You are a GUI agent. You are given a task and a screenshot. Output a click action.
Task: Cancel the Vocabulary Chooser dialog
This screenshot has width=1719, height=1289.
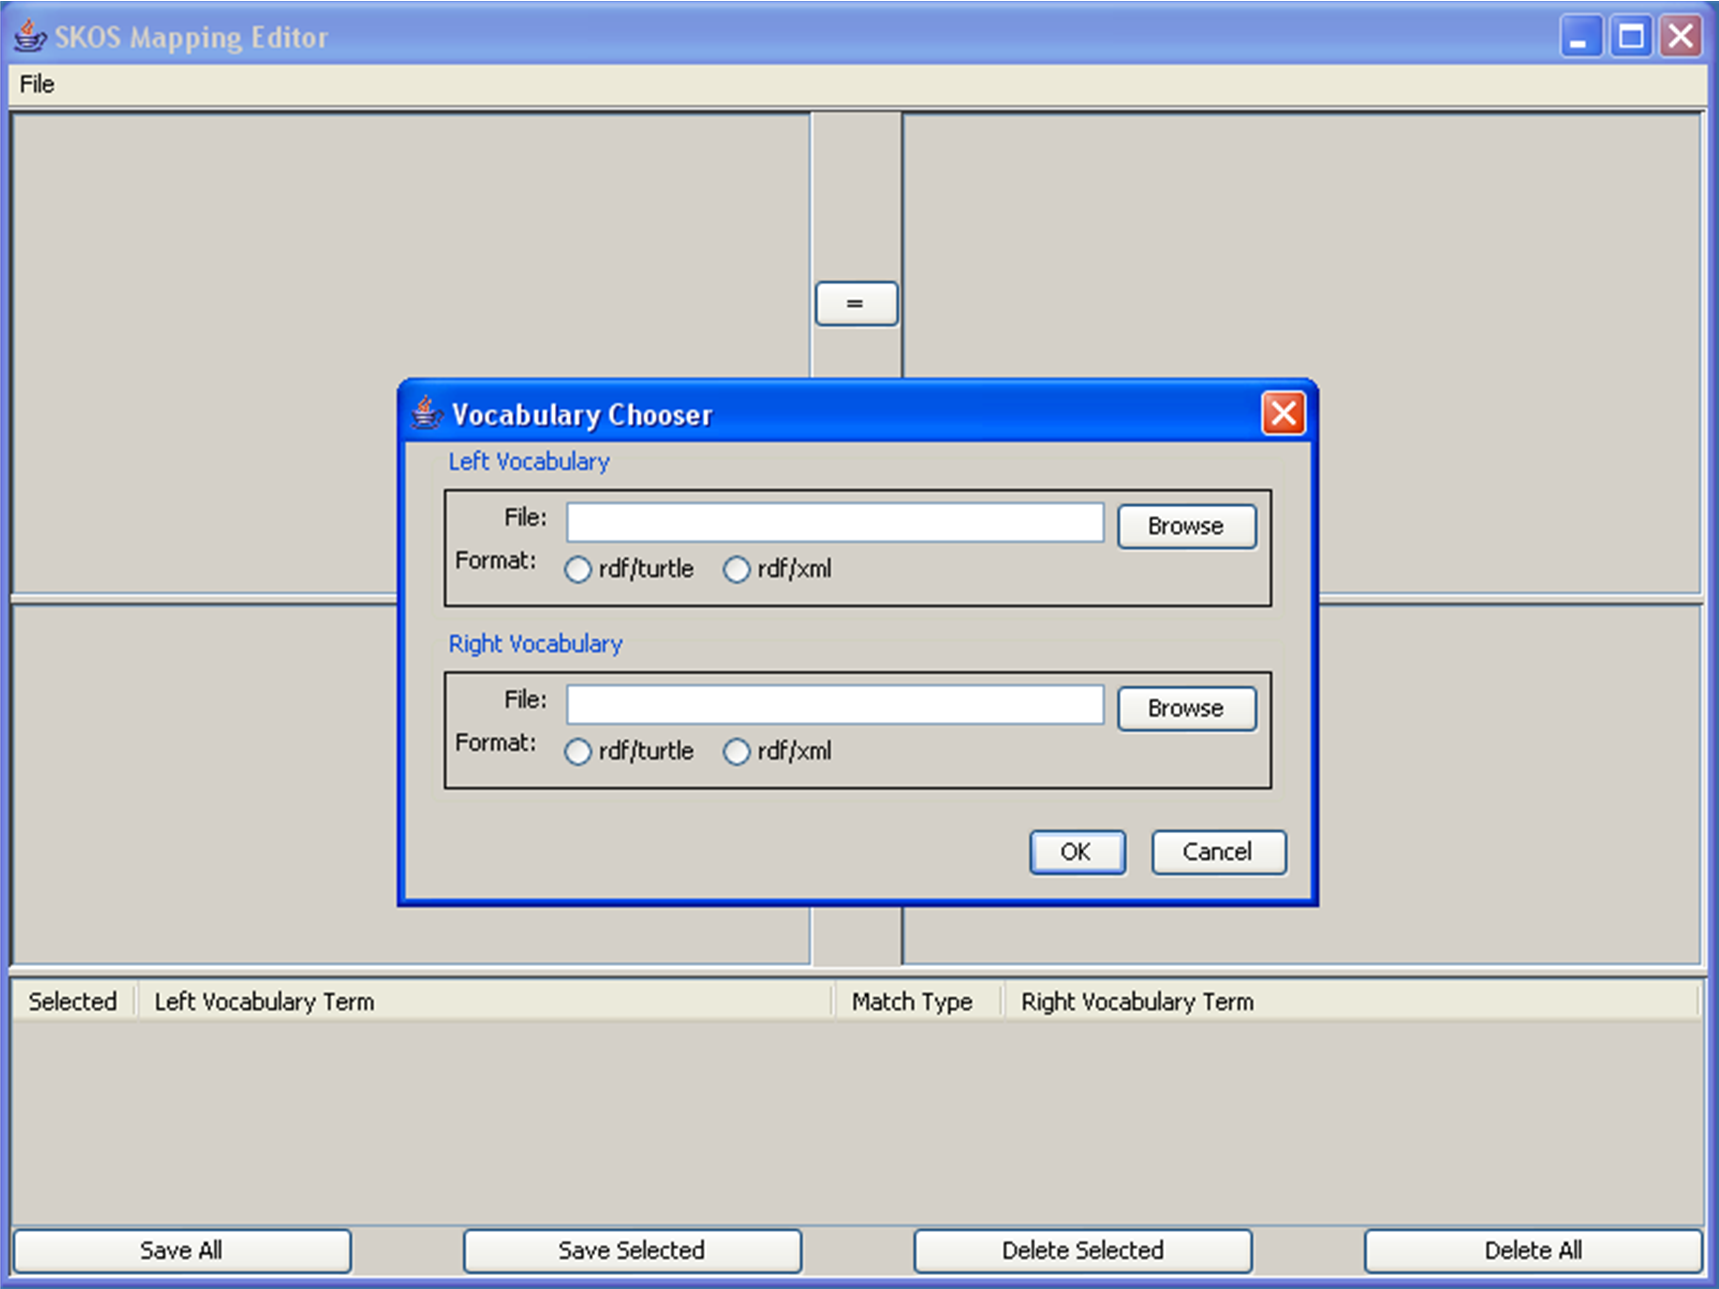1218,852
